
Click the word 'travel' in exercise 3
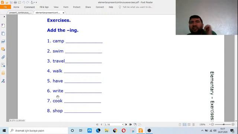59,61
